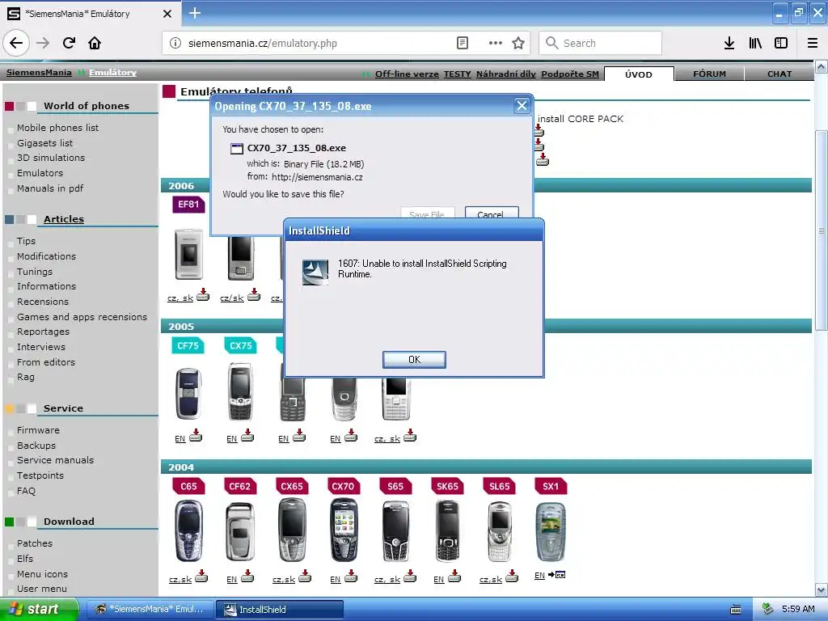Open the Náhradní díly link

point(506,74)
